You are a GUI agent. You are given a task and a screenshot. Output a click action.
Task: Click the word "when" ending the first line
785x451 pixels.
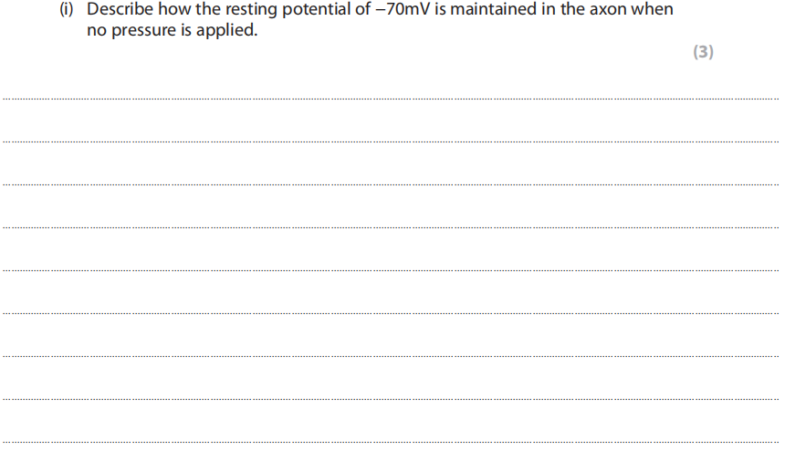click(654, 9)
